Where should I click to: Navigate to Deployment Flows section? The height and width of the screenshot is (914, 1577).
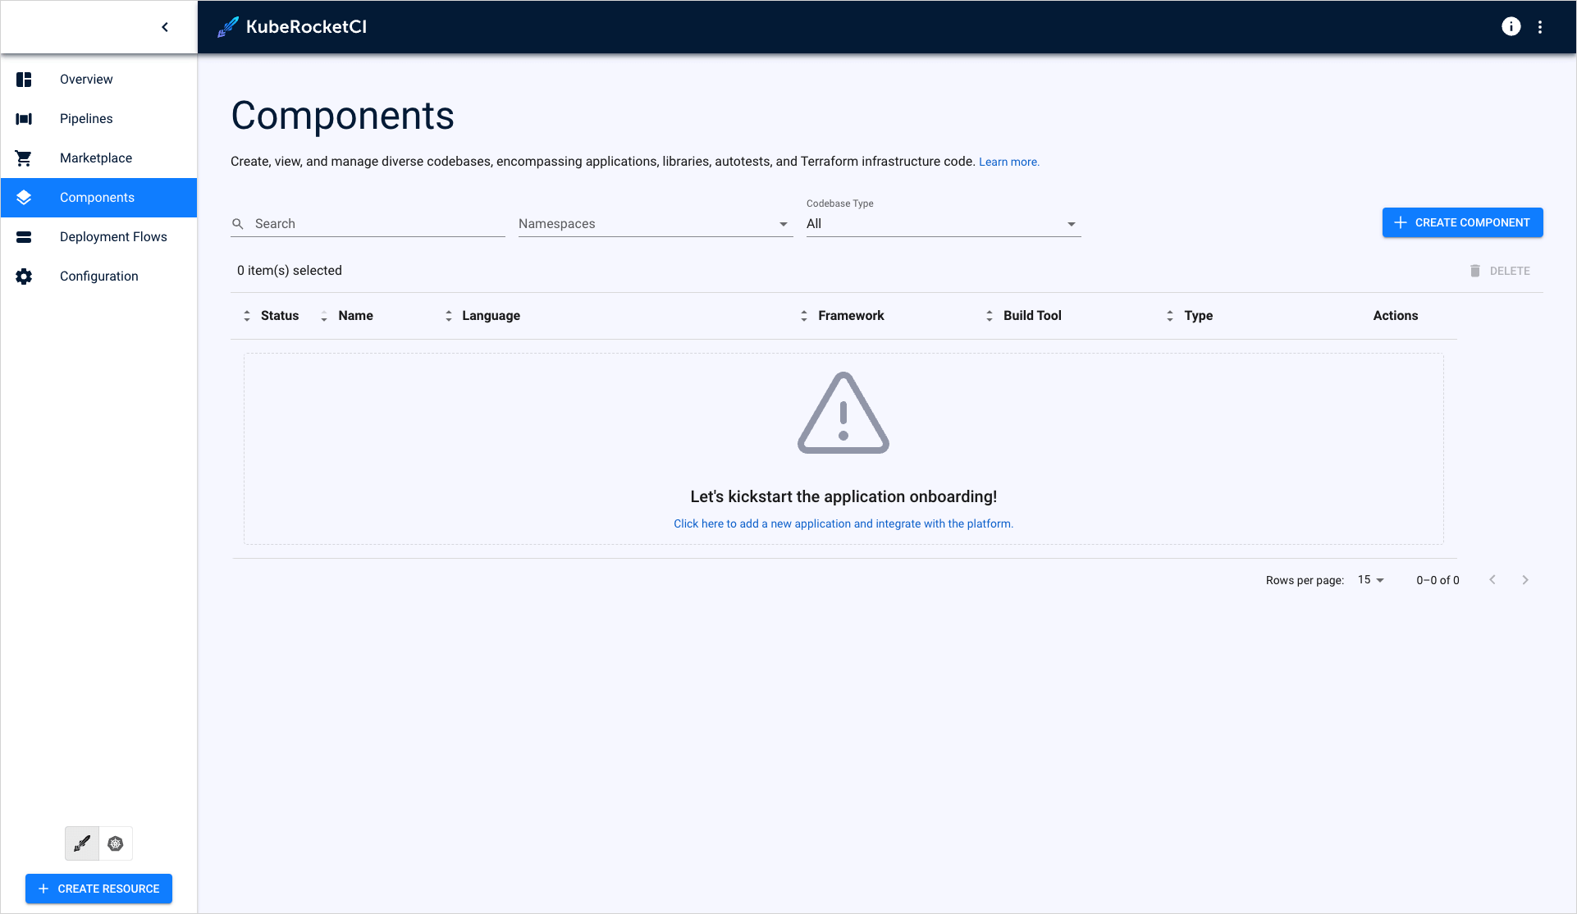[x=113, y=236]
